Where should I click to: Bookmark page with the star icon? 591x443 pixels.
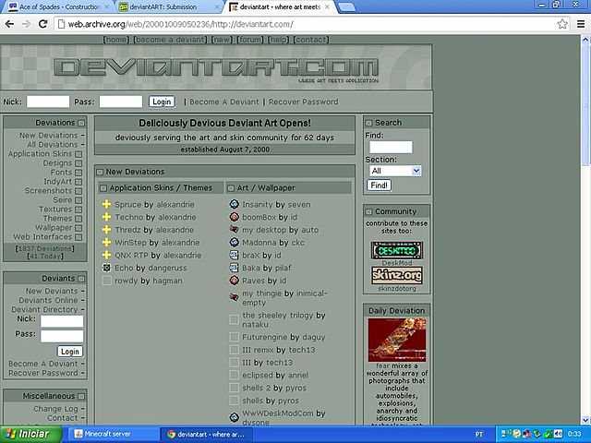tap(562, 24)
